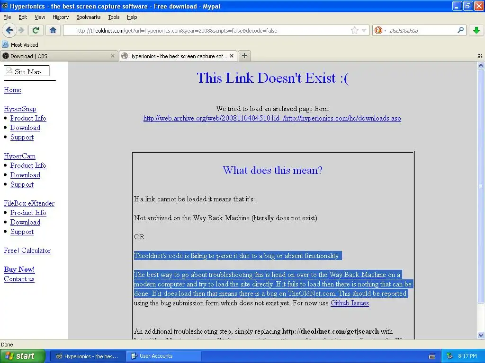This screenshot has width=485, height=363.
Task: Open Support under FileBox eXtender
Action: pyautogui.click(x=22, y=232)
